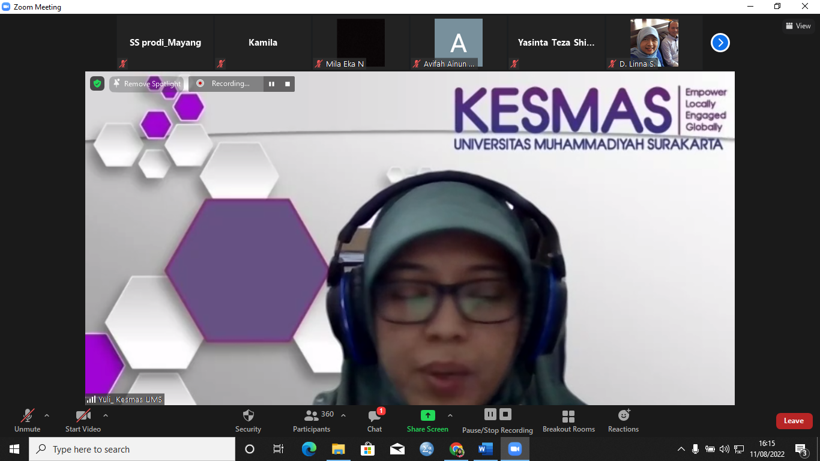Click the green encryption shield icon
The width and height of the screenshot is (820, 461).
tap(97, 83)
